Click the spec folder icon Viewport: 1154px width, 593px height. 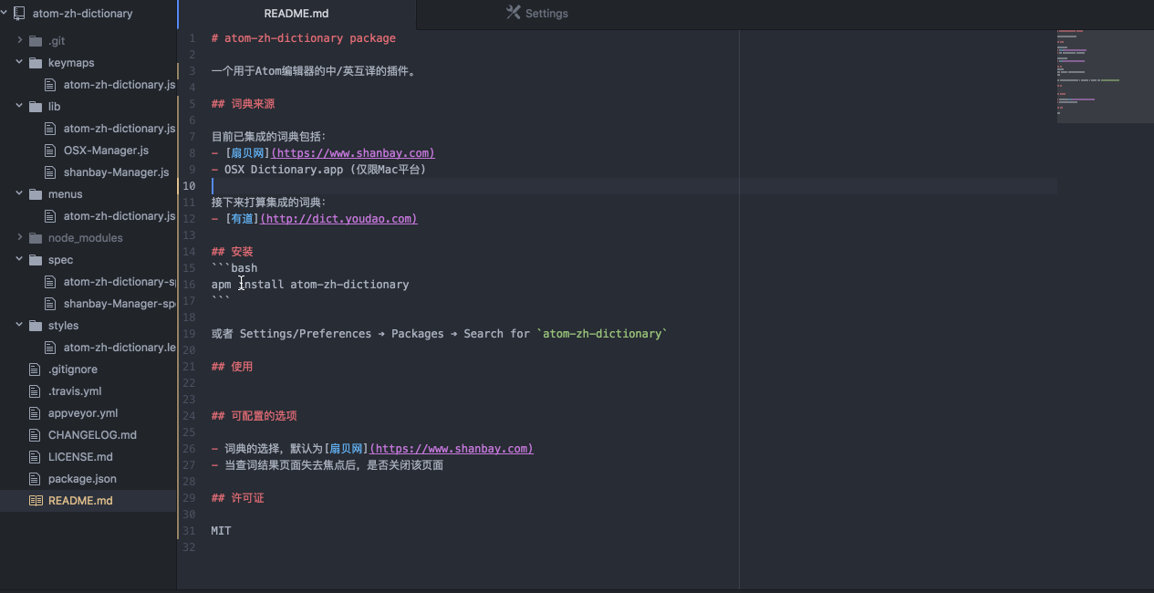point(36,260)
